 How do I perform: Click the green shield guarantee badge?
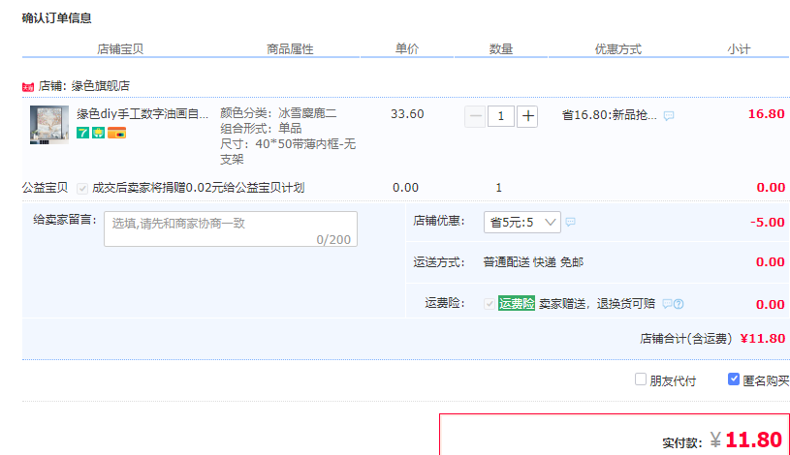tap(98, 133)
